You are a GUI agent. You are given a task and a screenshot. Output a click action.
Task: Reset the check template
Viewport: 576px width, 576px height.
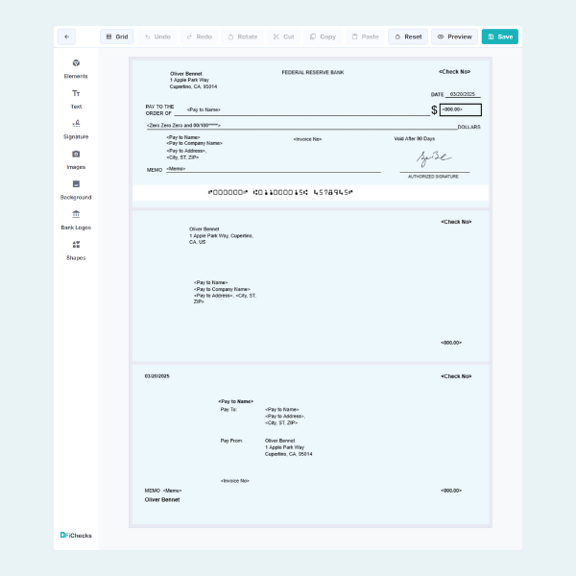point(408,36)
